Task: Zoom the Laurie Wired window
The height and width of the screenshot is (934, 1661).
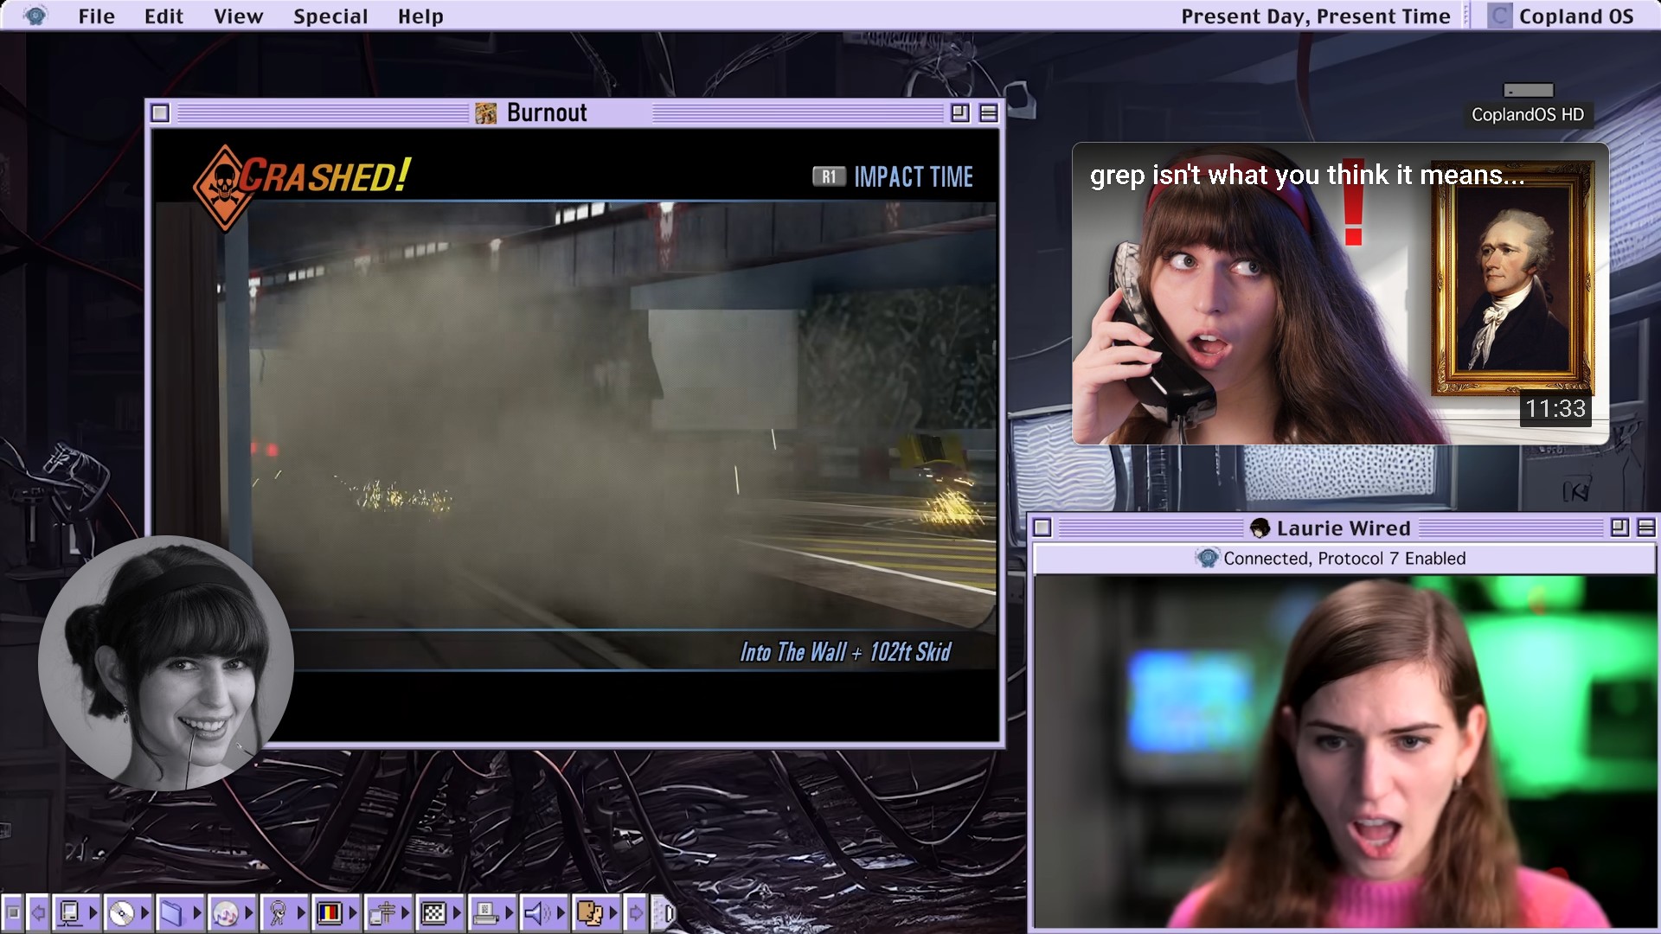Action: click(1619, 527)
